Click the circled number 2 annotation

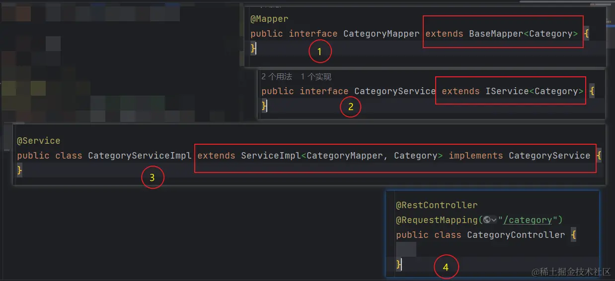pyautogui.click(x=351, y=106)
